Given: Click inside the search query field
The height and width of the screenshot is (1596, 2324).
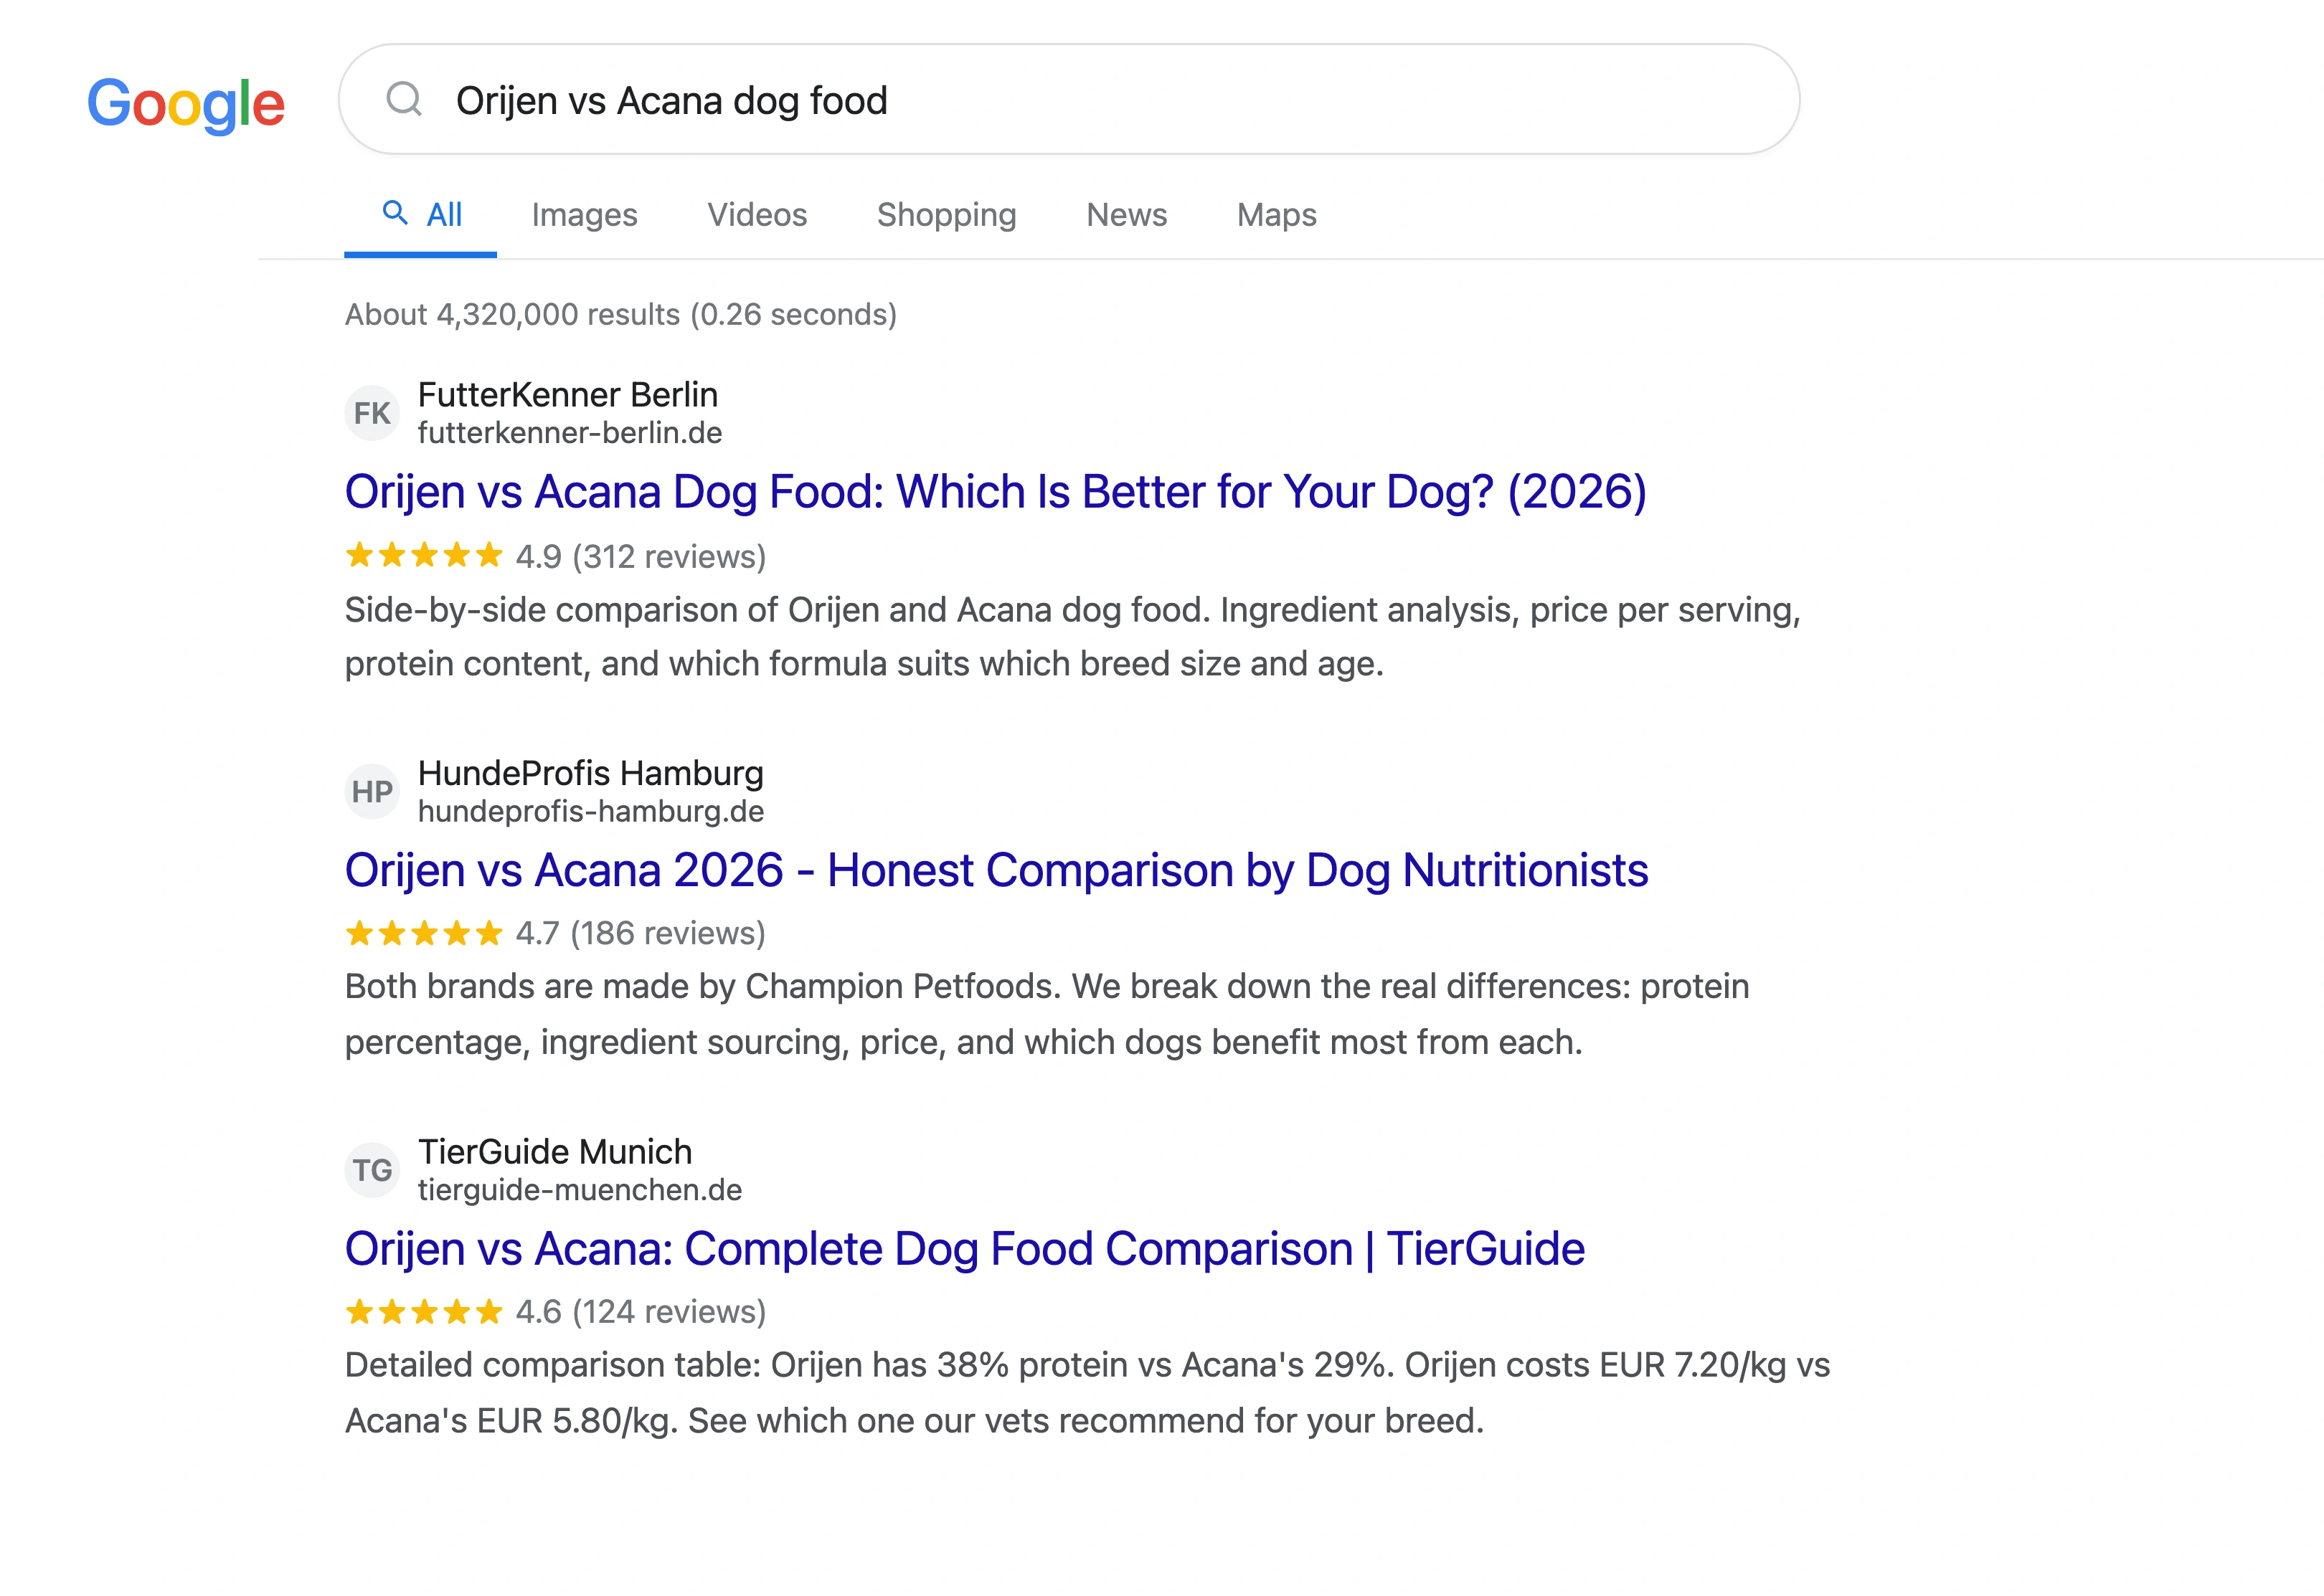Looking at the screenshot, I should pos(900,100).
